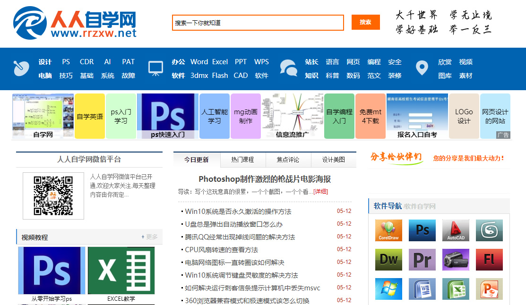The height and width of the screenshot is (305, 526).
Task: Click the location pin icon beside 欣赏 menu
Action: click(422, 68)
